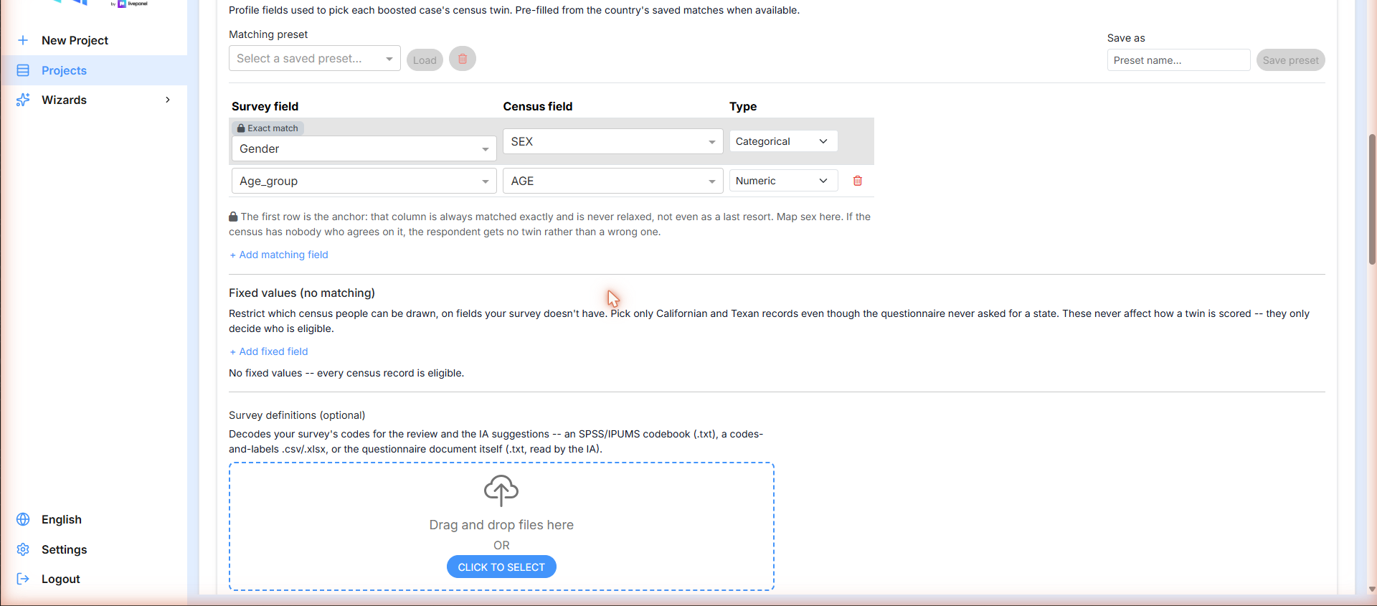This screenshot has height=606, width=1377.
Task: Click the Logout exit icon
Action: (x=23, y=579)
